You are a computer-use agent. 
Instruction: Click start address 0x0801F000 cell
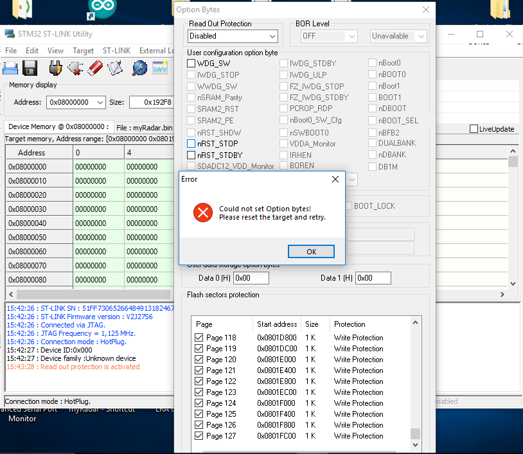coord(276,403)
